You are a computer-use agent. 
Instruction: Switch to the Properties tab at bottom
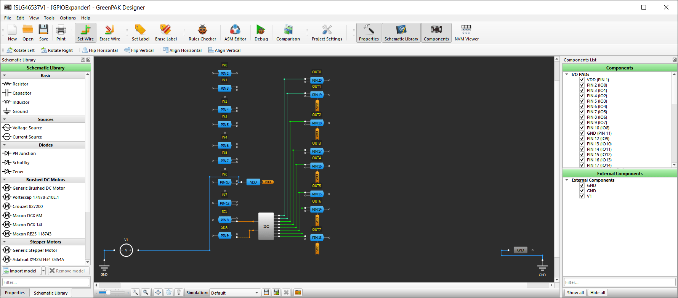[x=15, y=293]
